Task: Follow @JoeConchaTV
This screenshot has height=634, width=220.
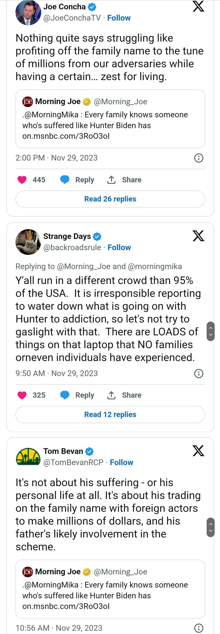Action: pyautogui.click(x=119, y=18)
